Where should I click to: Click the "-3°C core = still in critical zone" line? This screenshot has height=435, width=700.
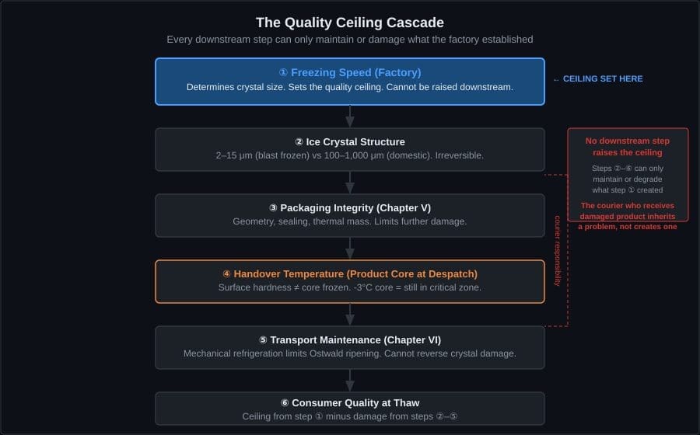point(349,287)
